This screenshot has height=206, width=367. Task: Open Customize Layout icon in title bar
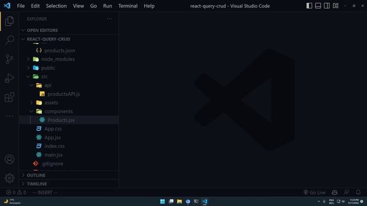pos(335,6)
